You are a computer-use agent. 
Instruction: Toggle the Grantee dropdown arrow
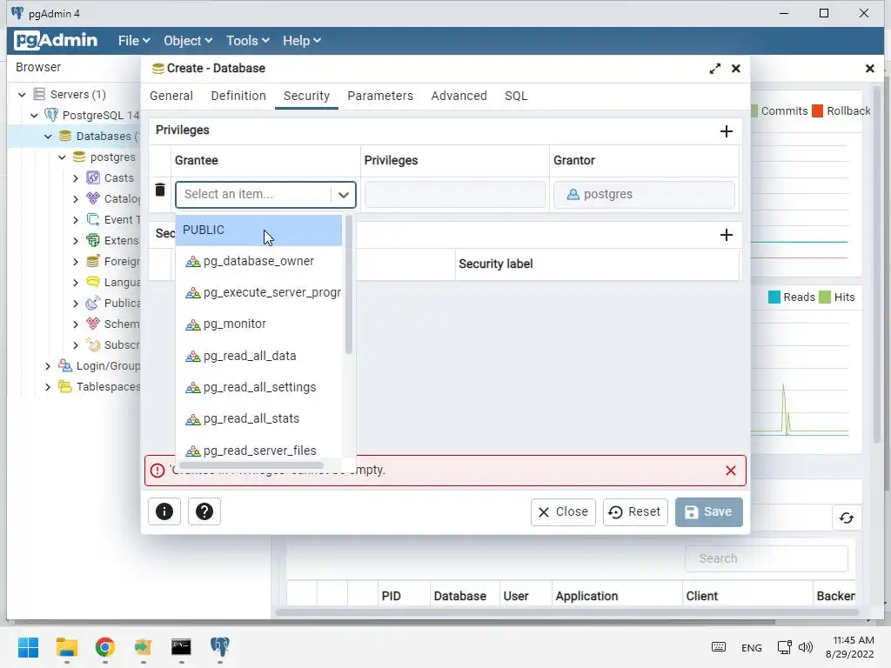343,194
